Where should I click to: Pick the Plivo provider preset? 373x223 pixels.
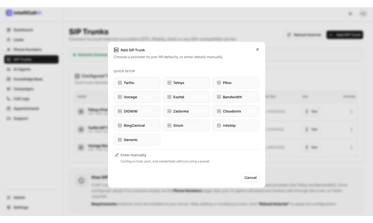pyautogui.click(x=236, y=83)
